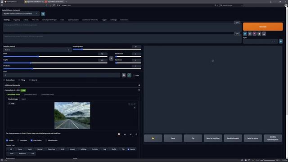Go to the Settings tab
Viewport: 288px width, 162px height.
pyautogui.click(x=113, y=20)
